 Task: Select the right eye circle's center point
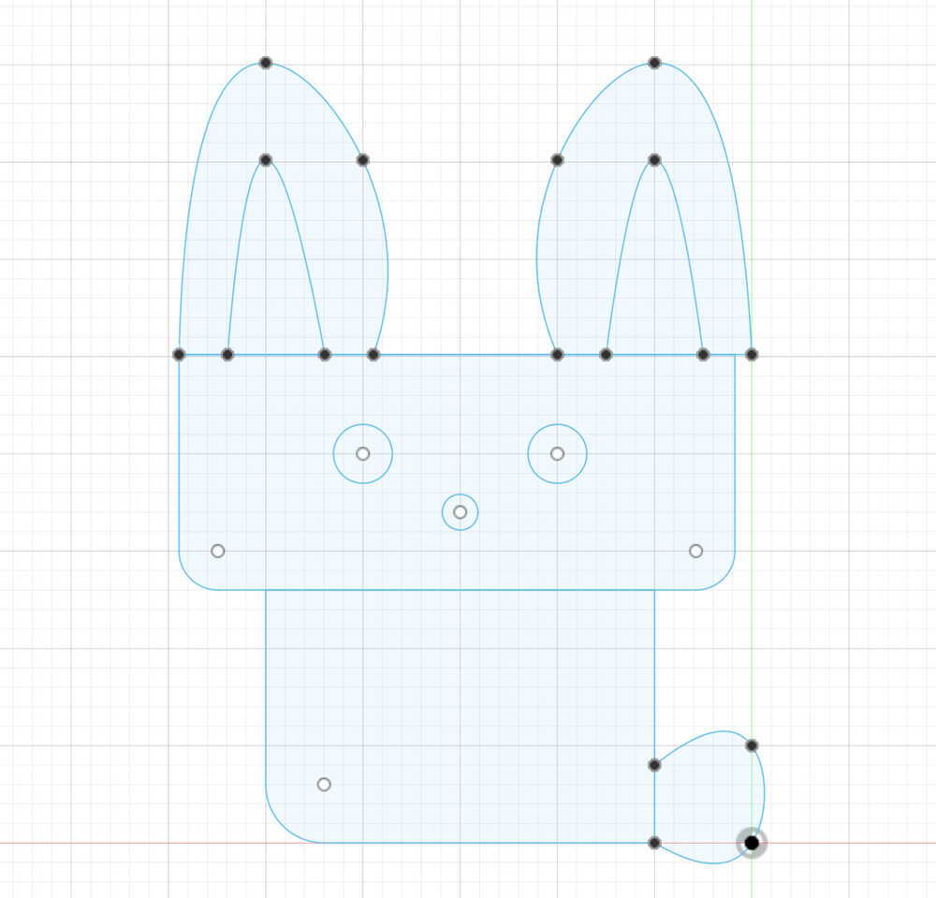[558, 453]
